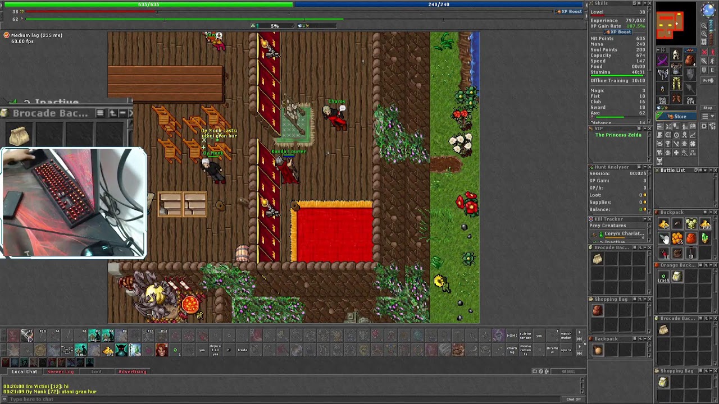Switch to Local Chat tab
719x404 pixels.
coord(24,371)
